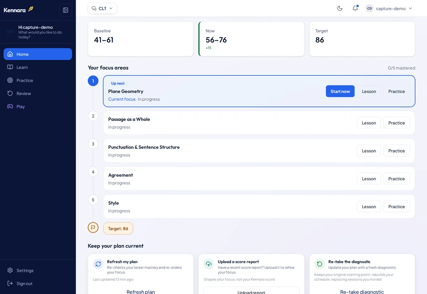Practice Punctuation & Sentence Structure
427x294 pixels.
[x=397, y=151]
